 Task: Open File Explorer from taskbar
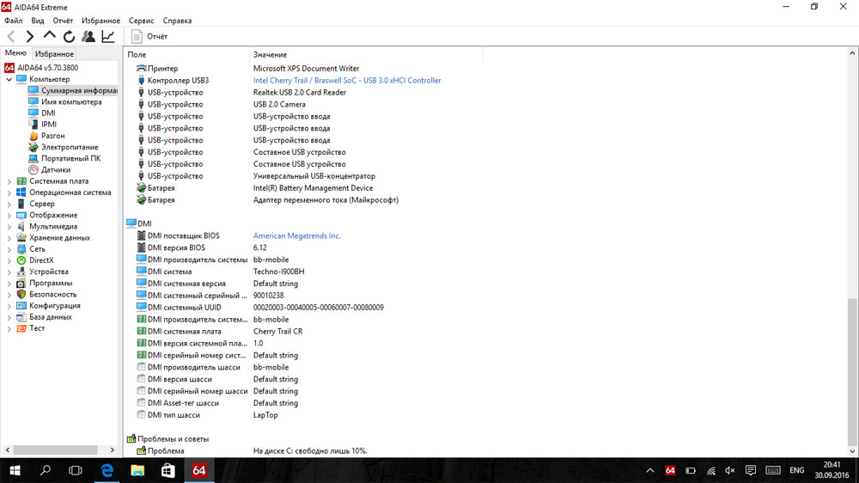[137, 471]
